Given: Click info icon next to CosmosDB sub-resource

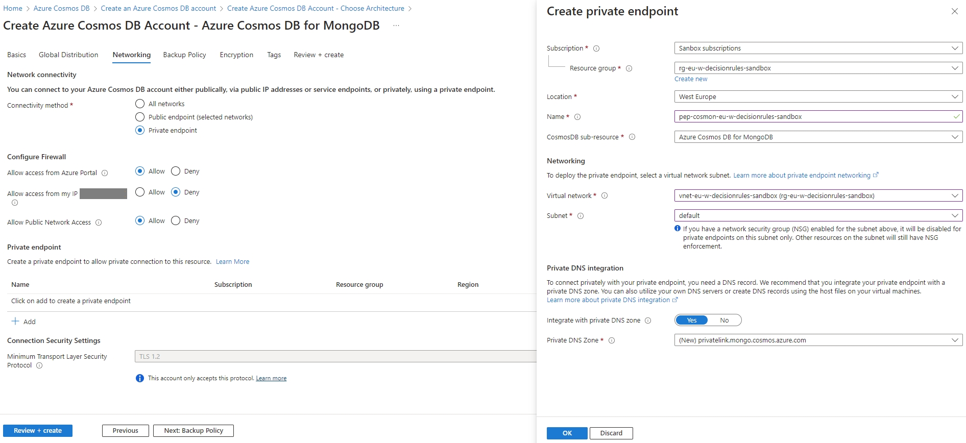Looking at the screenshot, I should [x=632, y=137].
